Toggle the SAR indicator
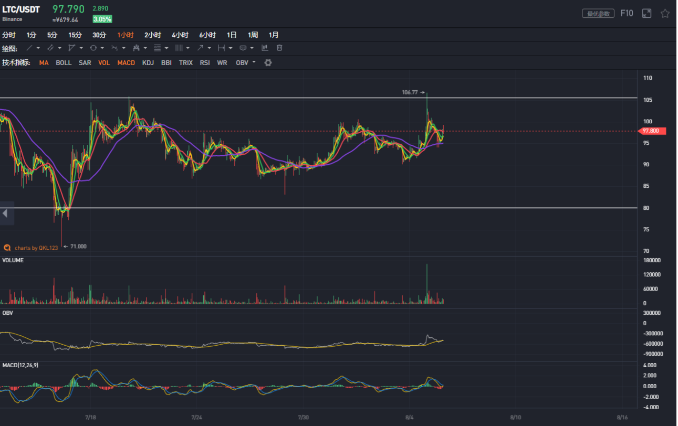Image resolution: width=678 pixels, height=426 pixels. point(85,62)
